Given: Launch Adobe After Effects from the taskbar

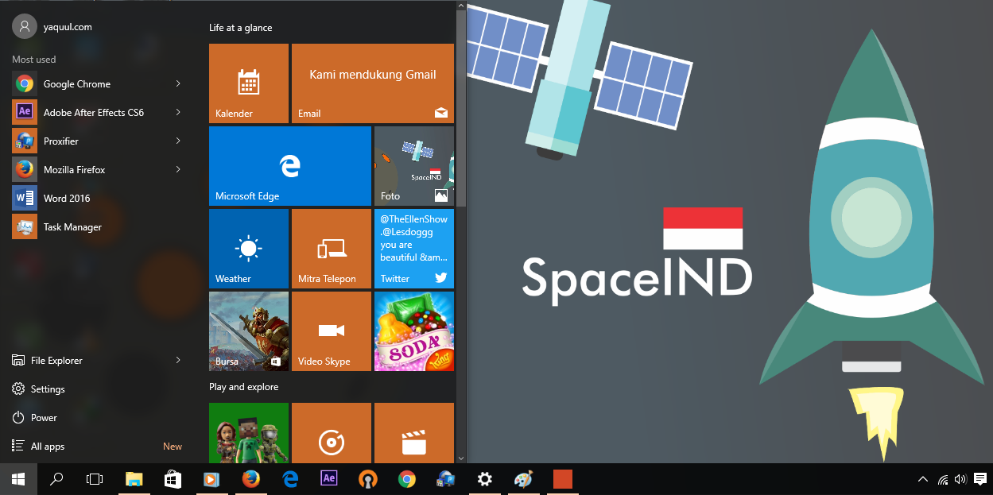Looking at the screenshot, I should click(328, 479).
